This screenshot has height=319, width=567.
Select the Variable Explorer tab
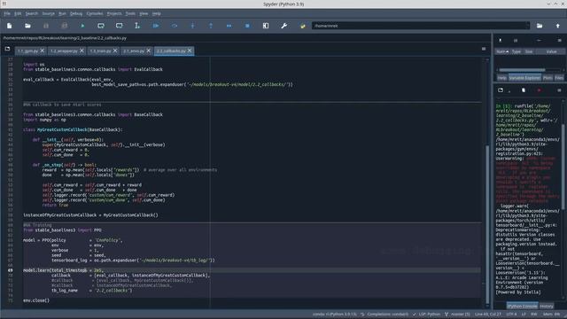tap(524, 78)
